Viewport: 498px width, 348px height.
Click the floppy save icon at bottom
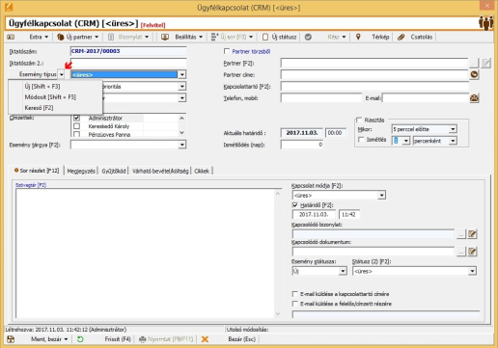pos(11,339)
